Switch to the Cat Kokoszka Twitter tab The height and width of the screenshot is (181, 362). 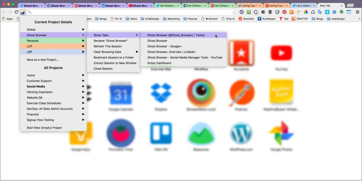coord(168,6)
